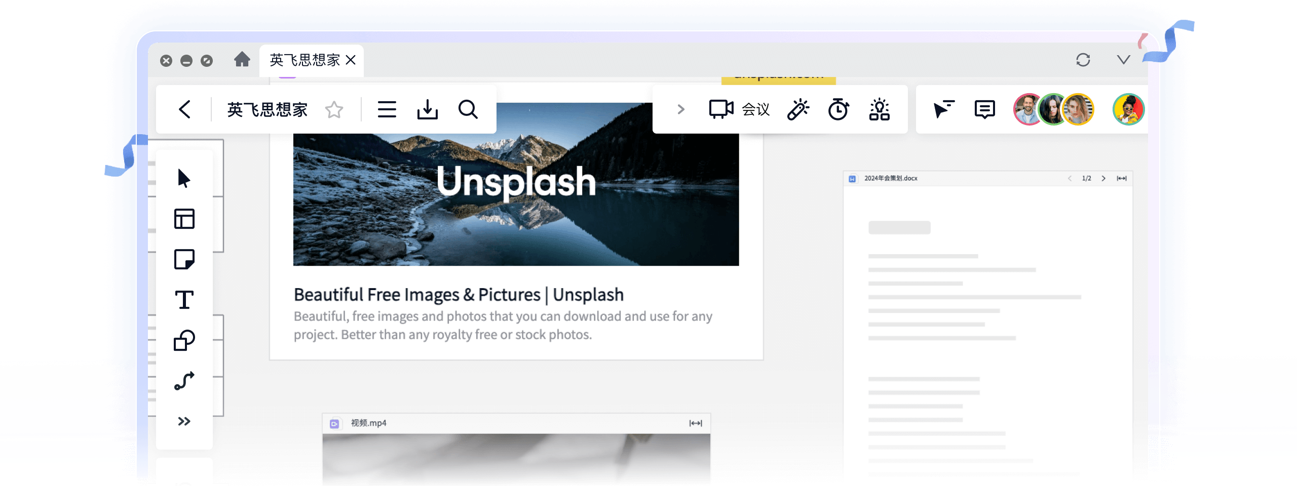Click the download export icon
Image resolution: width=1297 pixels, height=486 pixels.
[427, 109]
